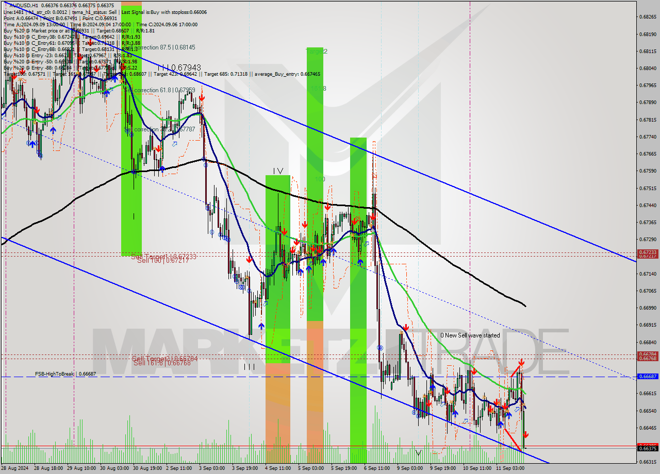The width and height of the screenshot is (660, 474).
Task: Click the '3 Sep 03:00' time label
Action: pos(212,468)
